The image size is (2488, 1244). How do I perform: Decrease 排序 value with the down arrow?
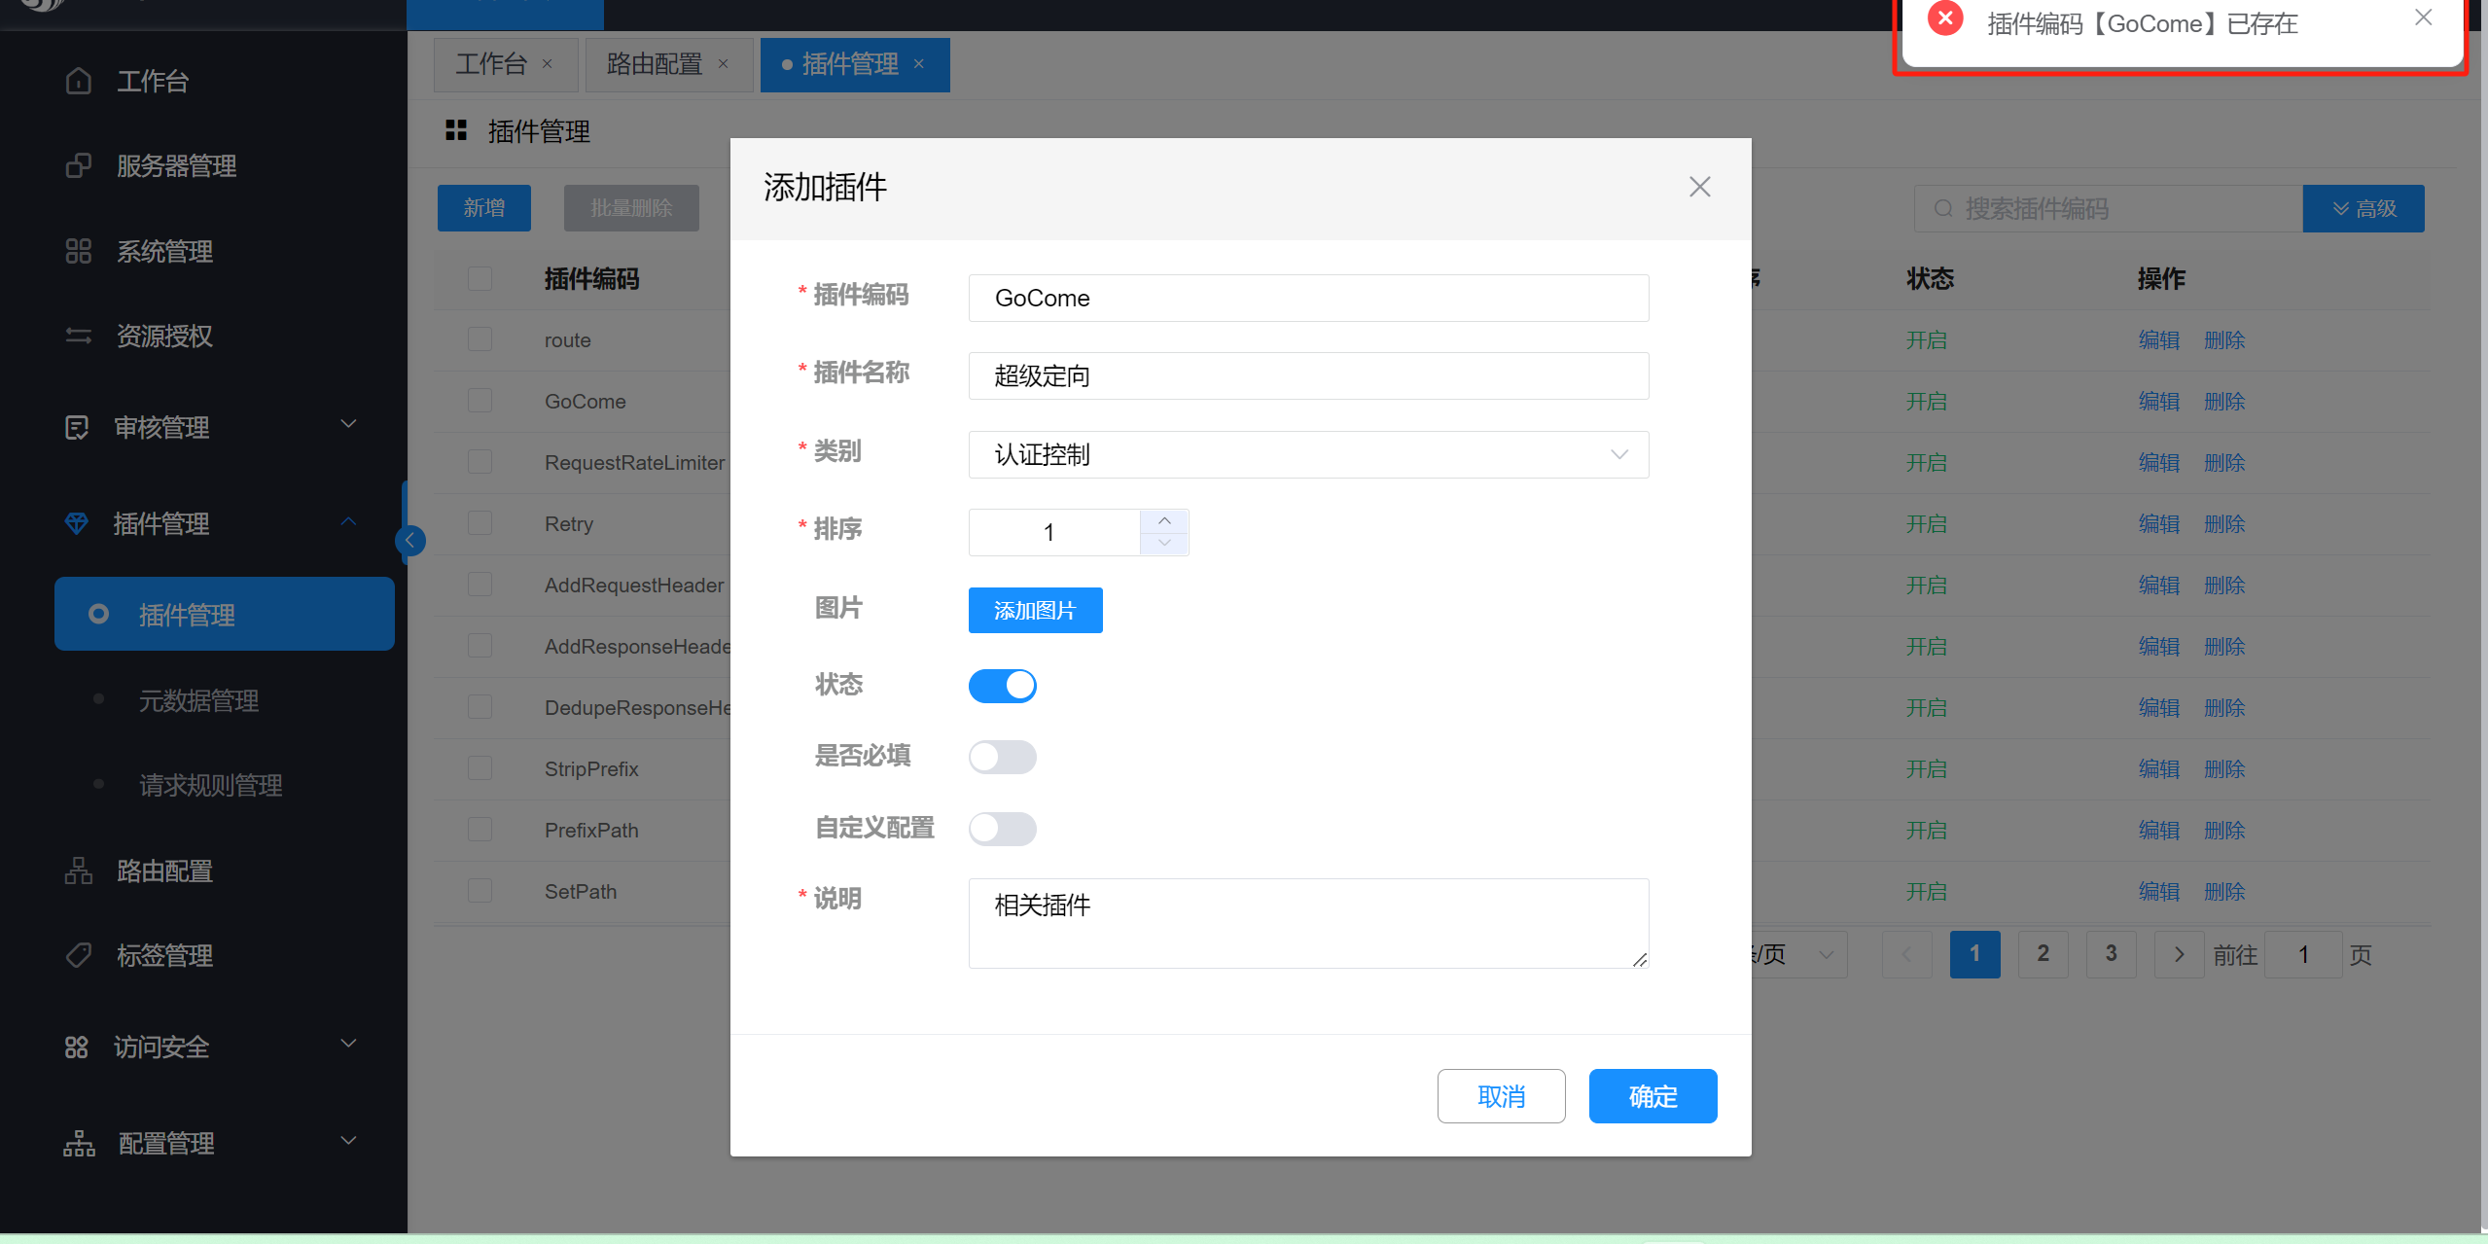(1164, 544)
